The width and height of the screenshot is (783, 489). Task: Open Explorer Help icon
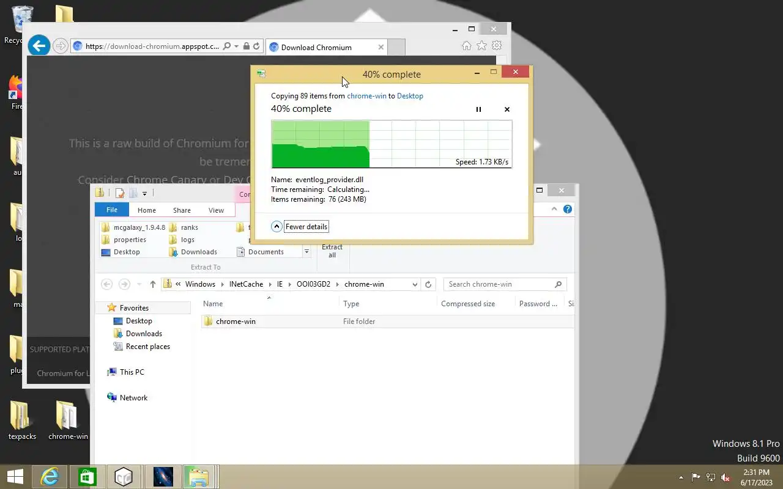pyautogui.click(x=568, y=209)
